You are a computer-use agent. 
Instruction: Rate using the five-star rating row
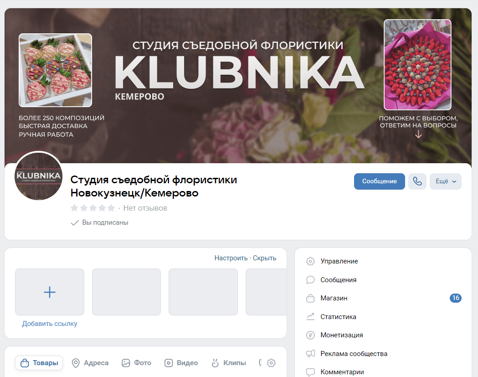(93, 208)
